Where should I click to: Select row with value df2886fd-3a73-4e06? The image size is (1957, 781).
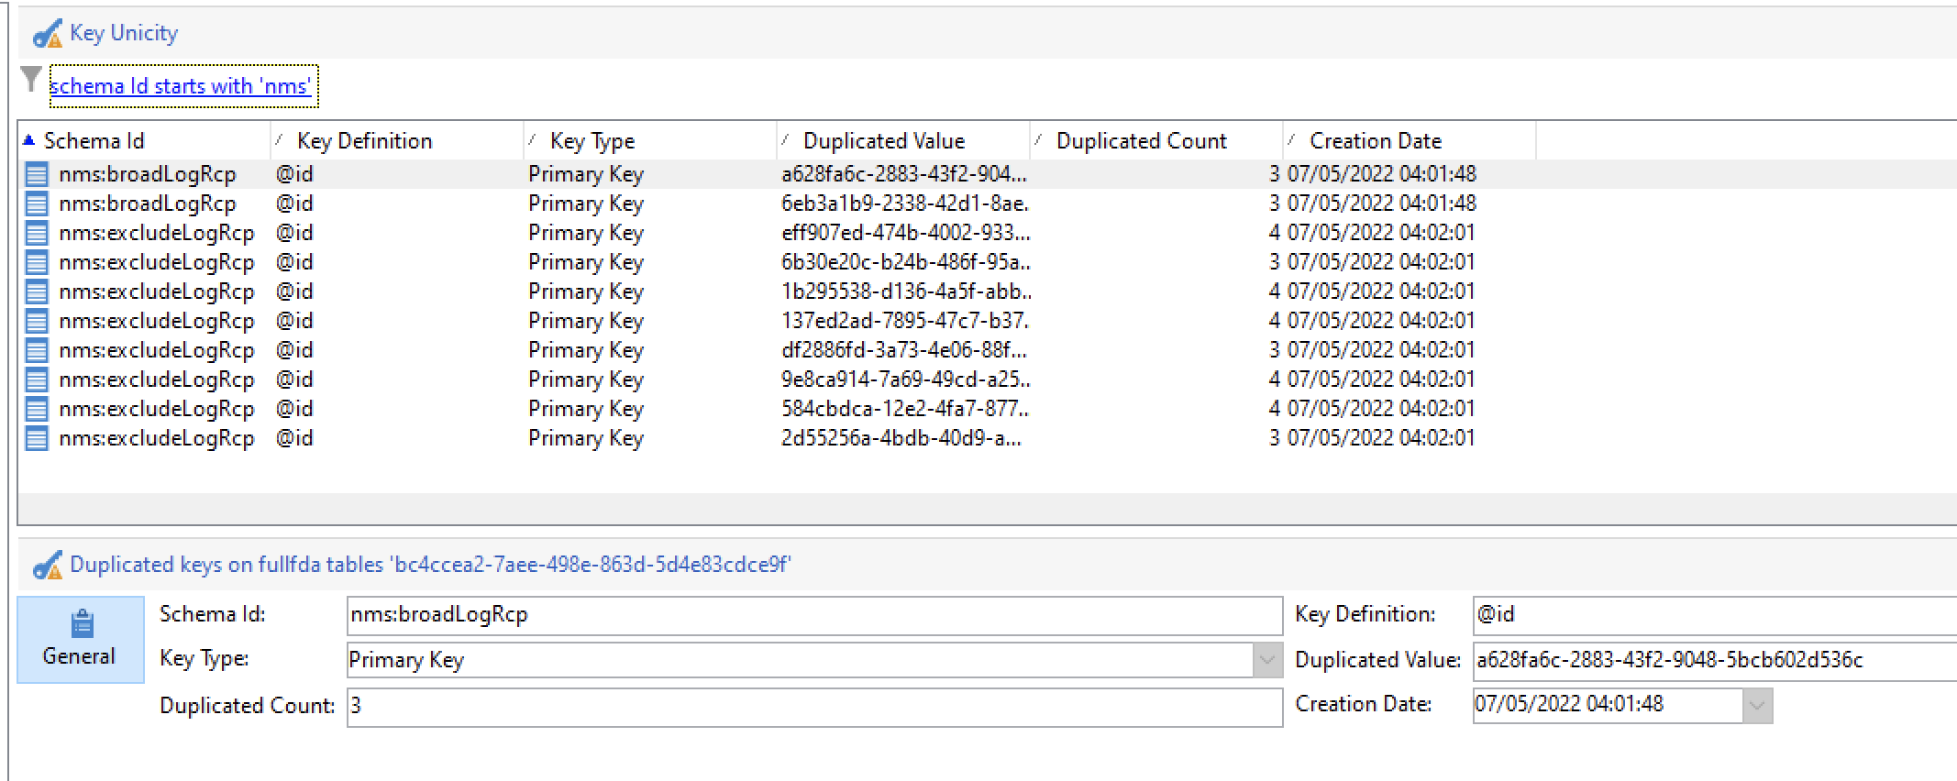pyautogui.click(x=987, y=350)
